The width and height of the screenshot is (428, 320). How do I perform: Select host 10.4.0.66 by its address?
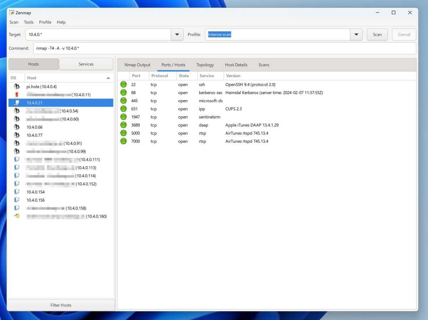(x=34, y=127)
